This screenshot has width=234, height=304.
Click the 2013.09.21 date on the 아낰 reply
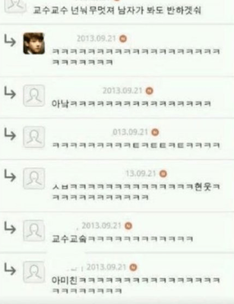tap(123, 90)
